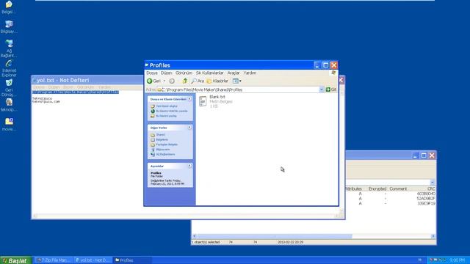Open the Sık Kullanılanlar menu

point(209,73)
